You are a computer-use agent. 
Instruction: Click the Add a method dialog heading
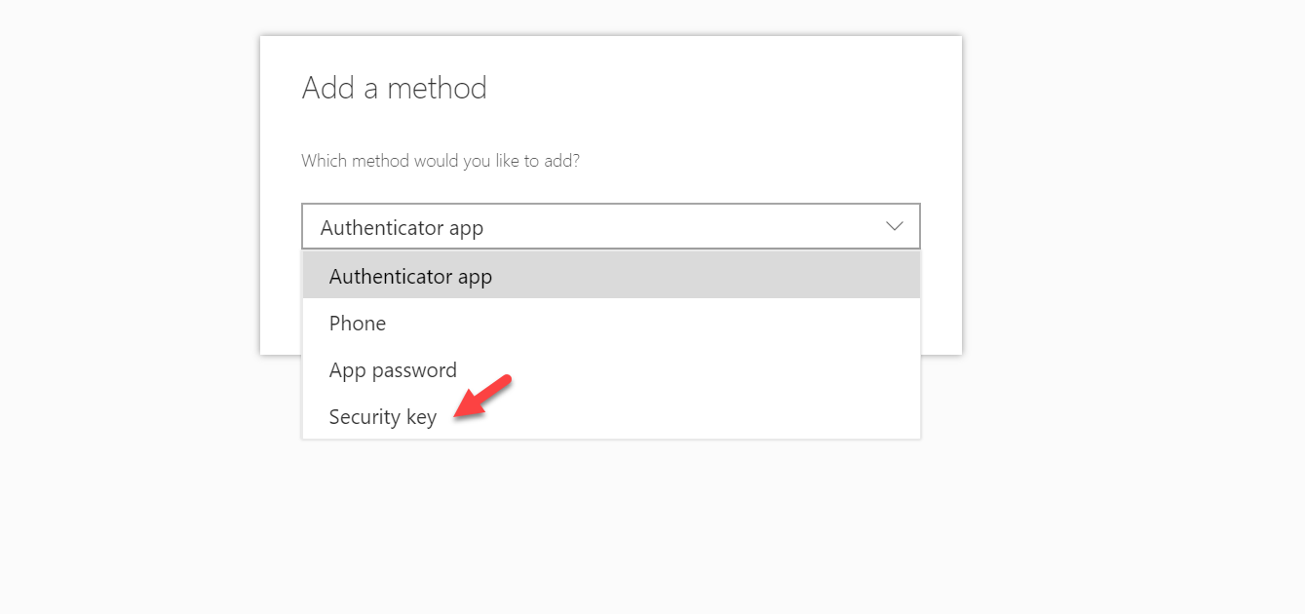click(394, 88)
